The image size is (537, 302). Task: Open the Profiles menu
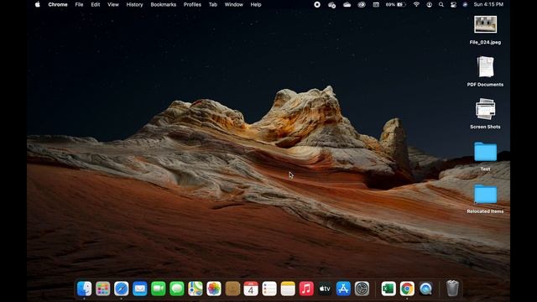192,4
